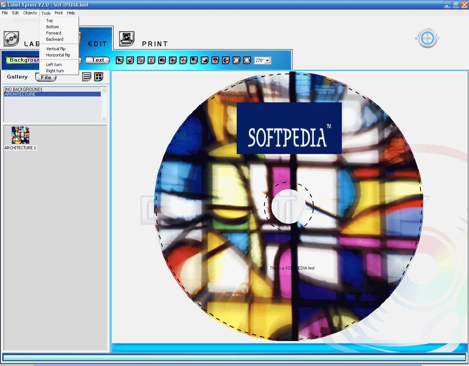Open the gallery color thumbnails view icon

pos(98,77)
